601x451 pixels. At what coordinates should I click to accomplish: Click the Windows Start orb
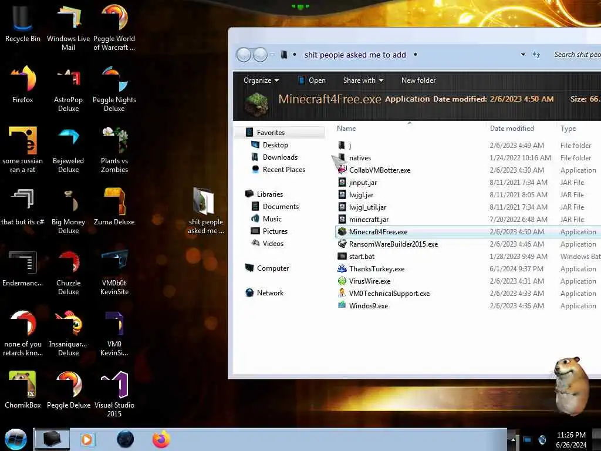pos(16,439)
